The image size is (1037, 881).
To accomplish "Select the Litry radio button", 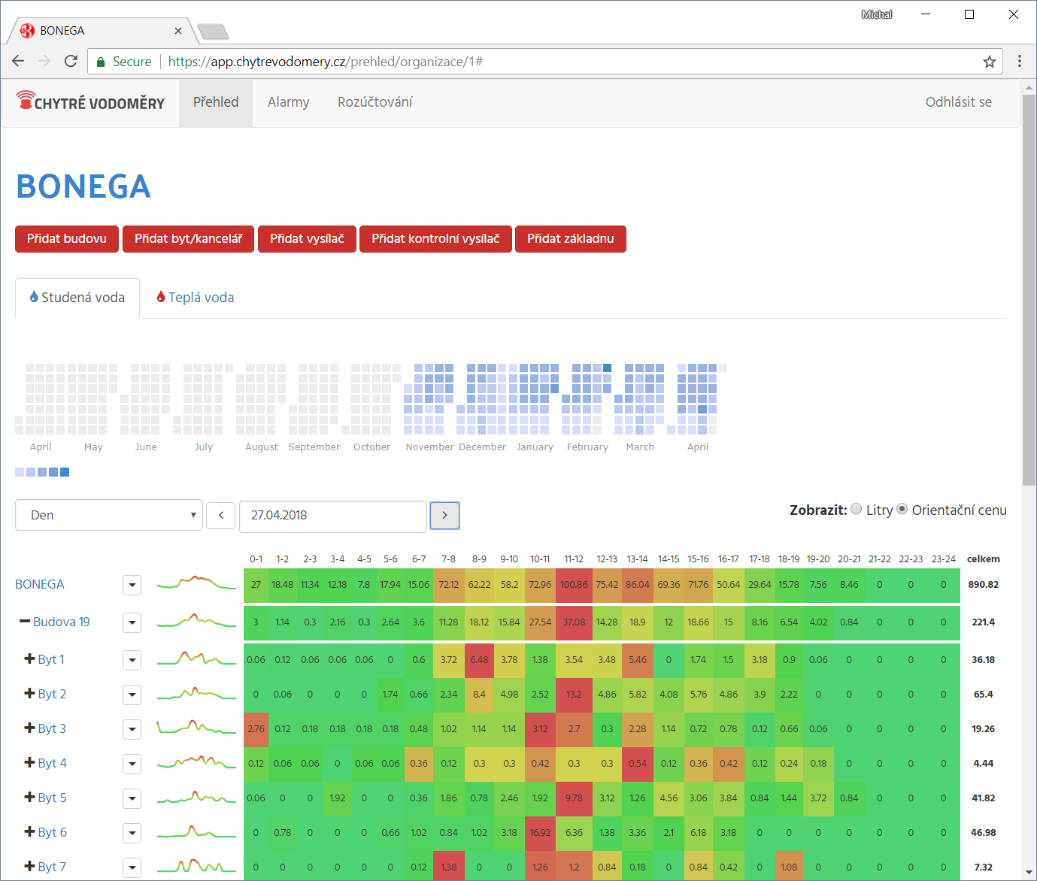I will tap(856, 510).
